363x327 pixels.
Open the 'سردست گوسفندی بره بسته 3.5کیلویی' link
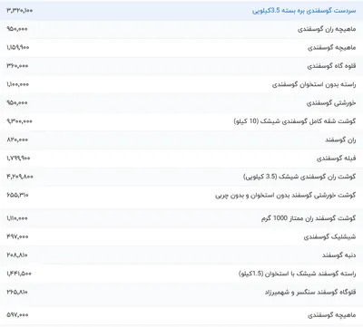(304, 11)
